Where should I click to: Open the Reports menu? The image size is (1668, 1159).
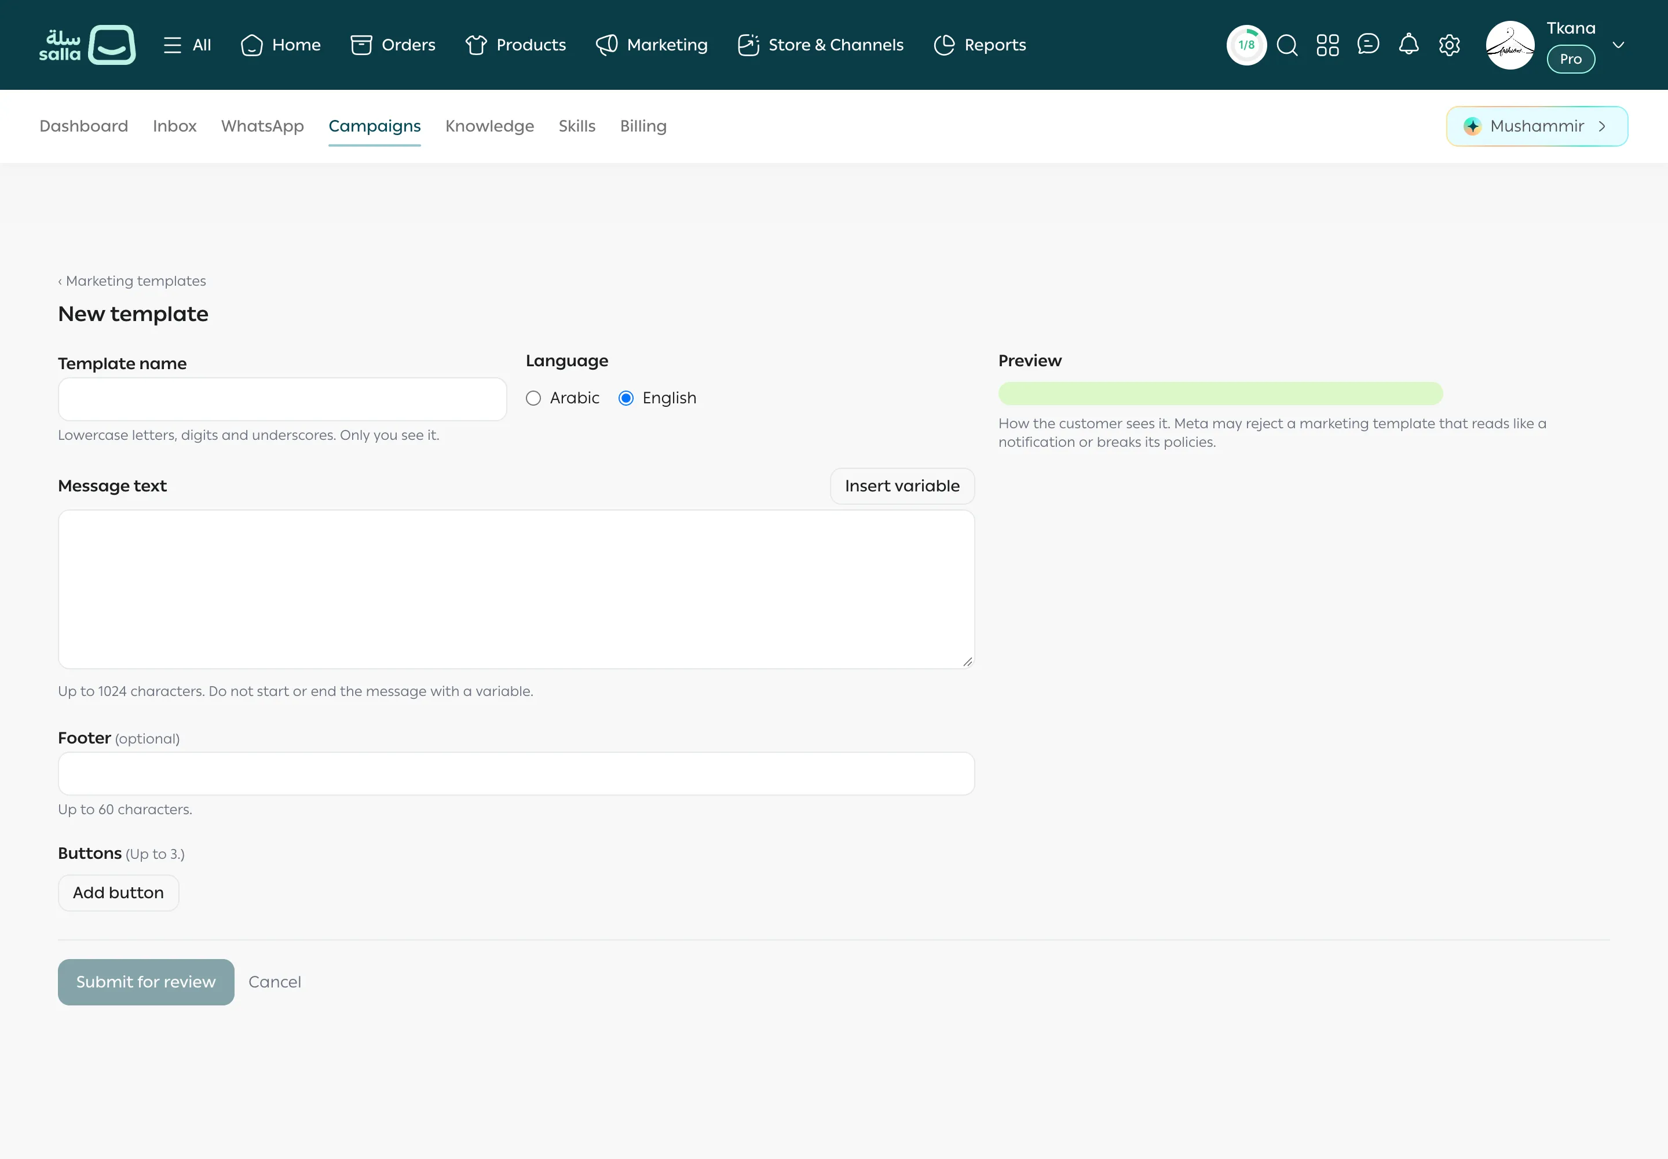tap(979, 45)
